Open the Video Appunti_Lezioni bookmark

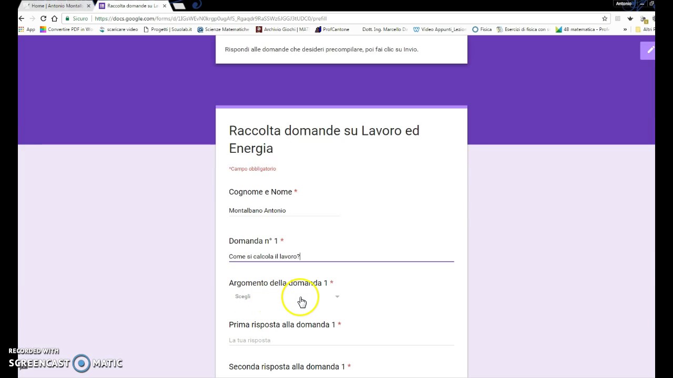click(440, 29)
